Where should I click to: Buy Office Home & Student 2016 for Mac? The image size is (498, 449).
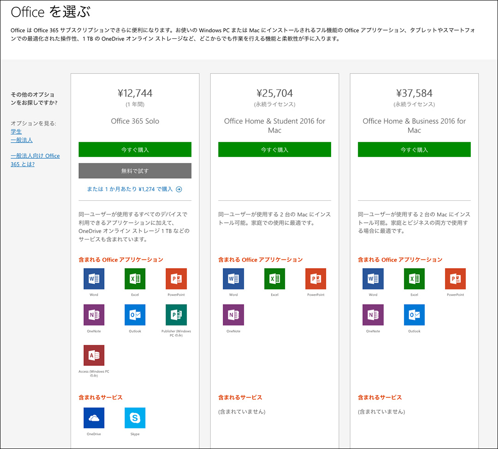274,150
